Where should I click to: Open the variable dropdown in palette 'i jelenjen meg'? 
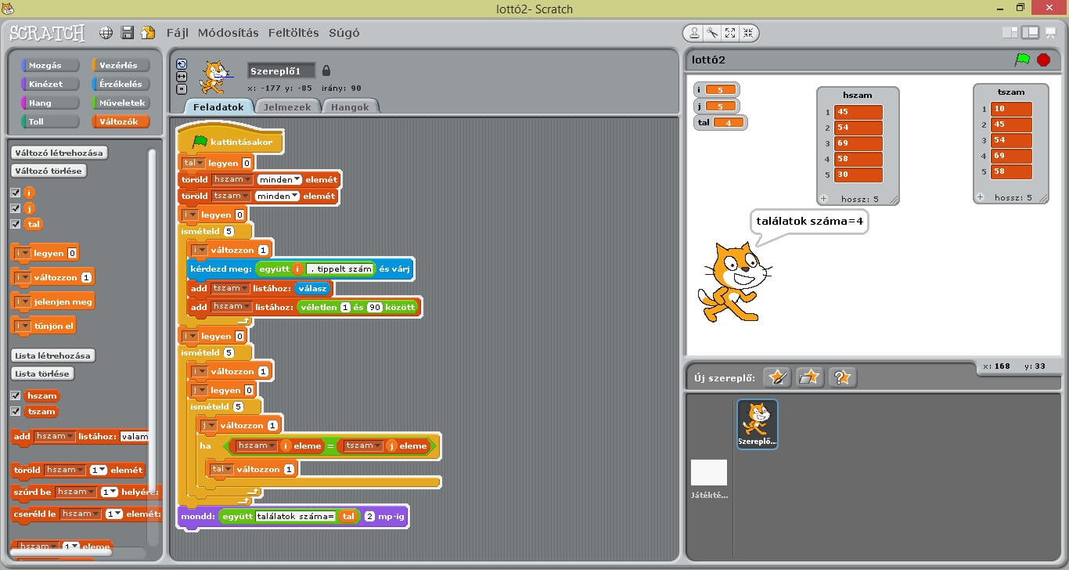[22, 301]
